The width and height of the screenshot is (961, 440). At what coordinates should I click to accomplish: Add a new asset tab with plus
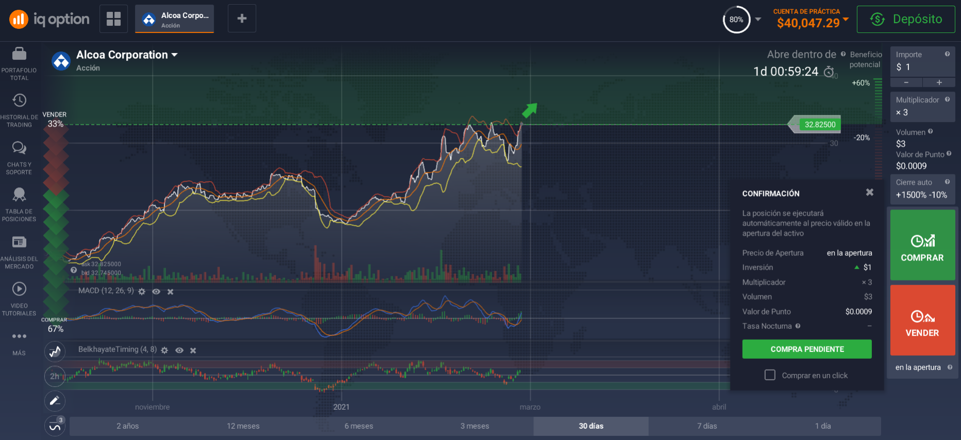242,19
